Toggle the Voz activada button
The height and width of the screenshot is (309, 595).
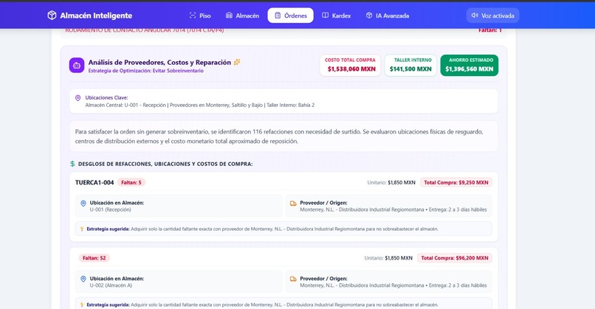[x=492, y=15]
